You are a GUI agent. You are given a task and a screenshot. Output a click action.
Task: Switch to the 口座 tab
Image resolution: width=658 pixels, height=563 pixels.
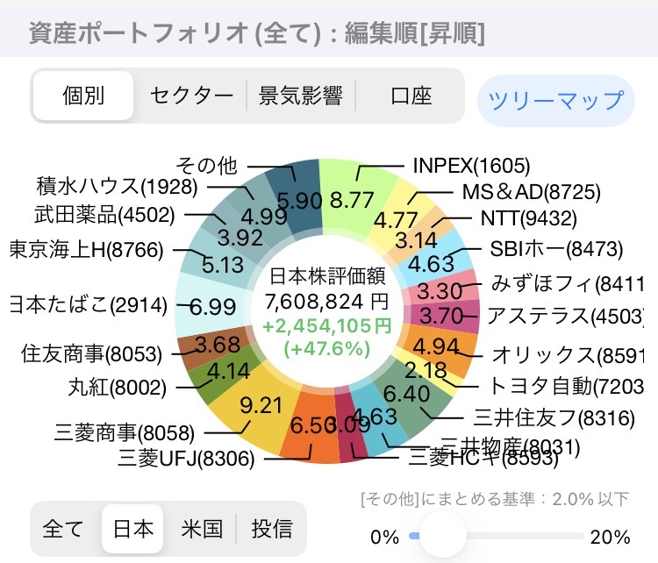pyautogui.click(x=410, y=96)
